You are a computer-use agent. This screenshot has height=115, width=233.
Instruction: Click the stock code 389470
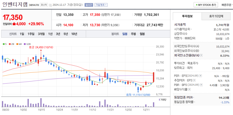coord(34,5)
